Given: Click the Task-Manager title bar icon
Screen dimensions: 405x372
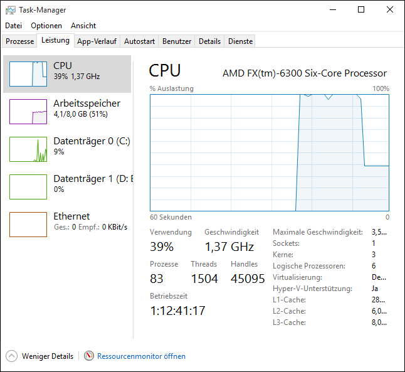Looking at the screenshot, I should point(11,10).
